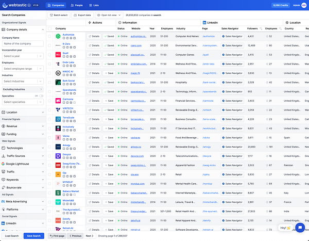Click the MAGIC AI company logo
The height and width of the screenshot is (241, 309).
[x=58, y=73]
